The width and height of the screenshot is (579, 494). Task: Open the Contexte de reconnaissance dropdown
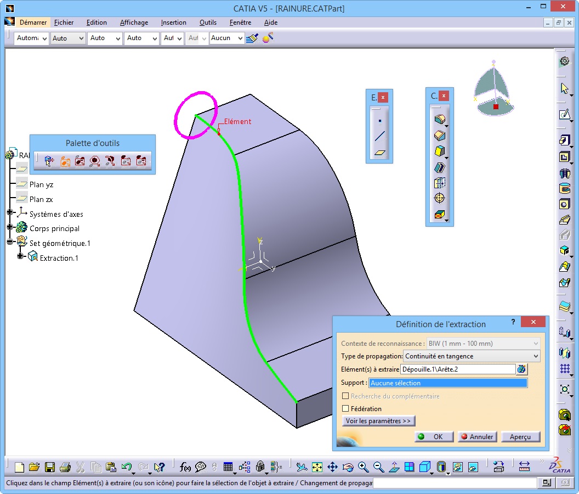pos(484,344)
